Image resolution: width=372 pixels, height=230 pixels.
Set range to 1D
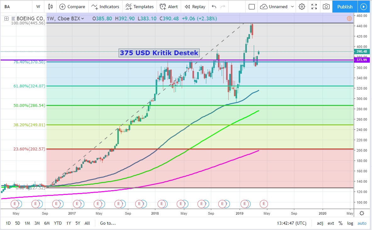pos(8,223)
